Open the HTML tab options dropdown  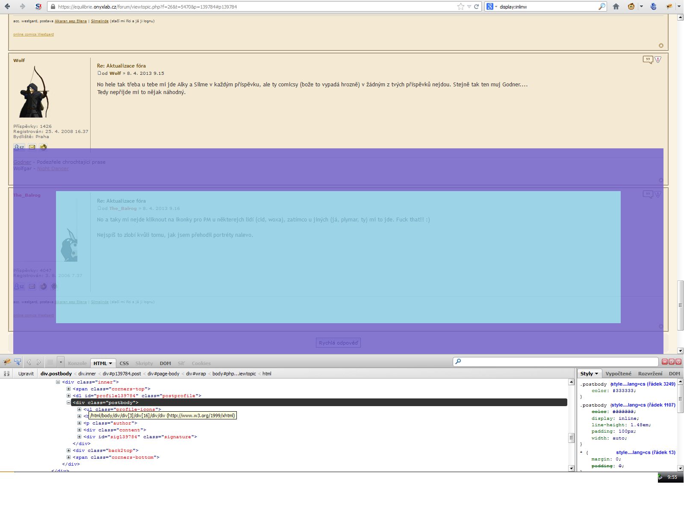110,363
